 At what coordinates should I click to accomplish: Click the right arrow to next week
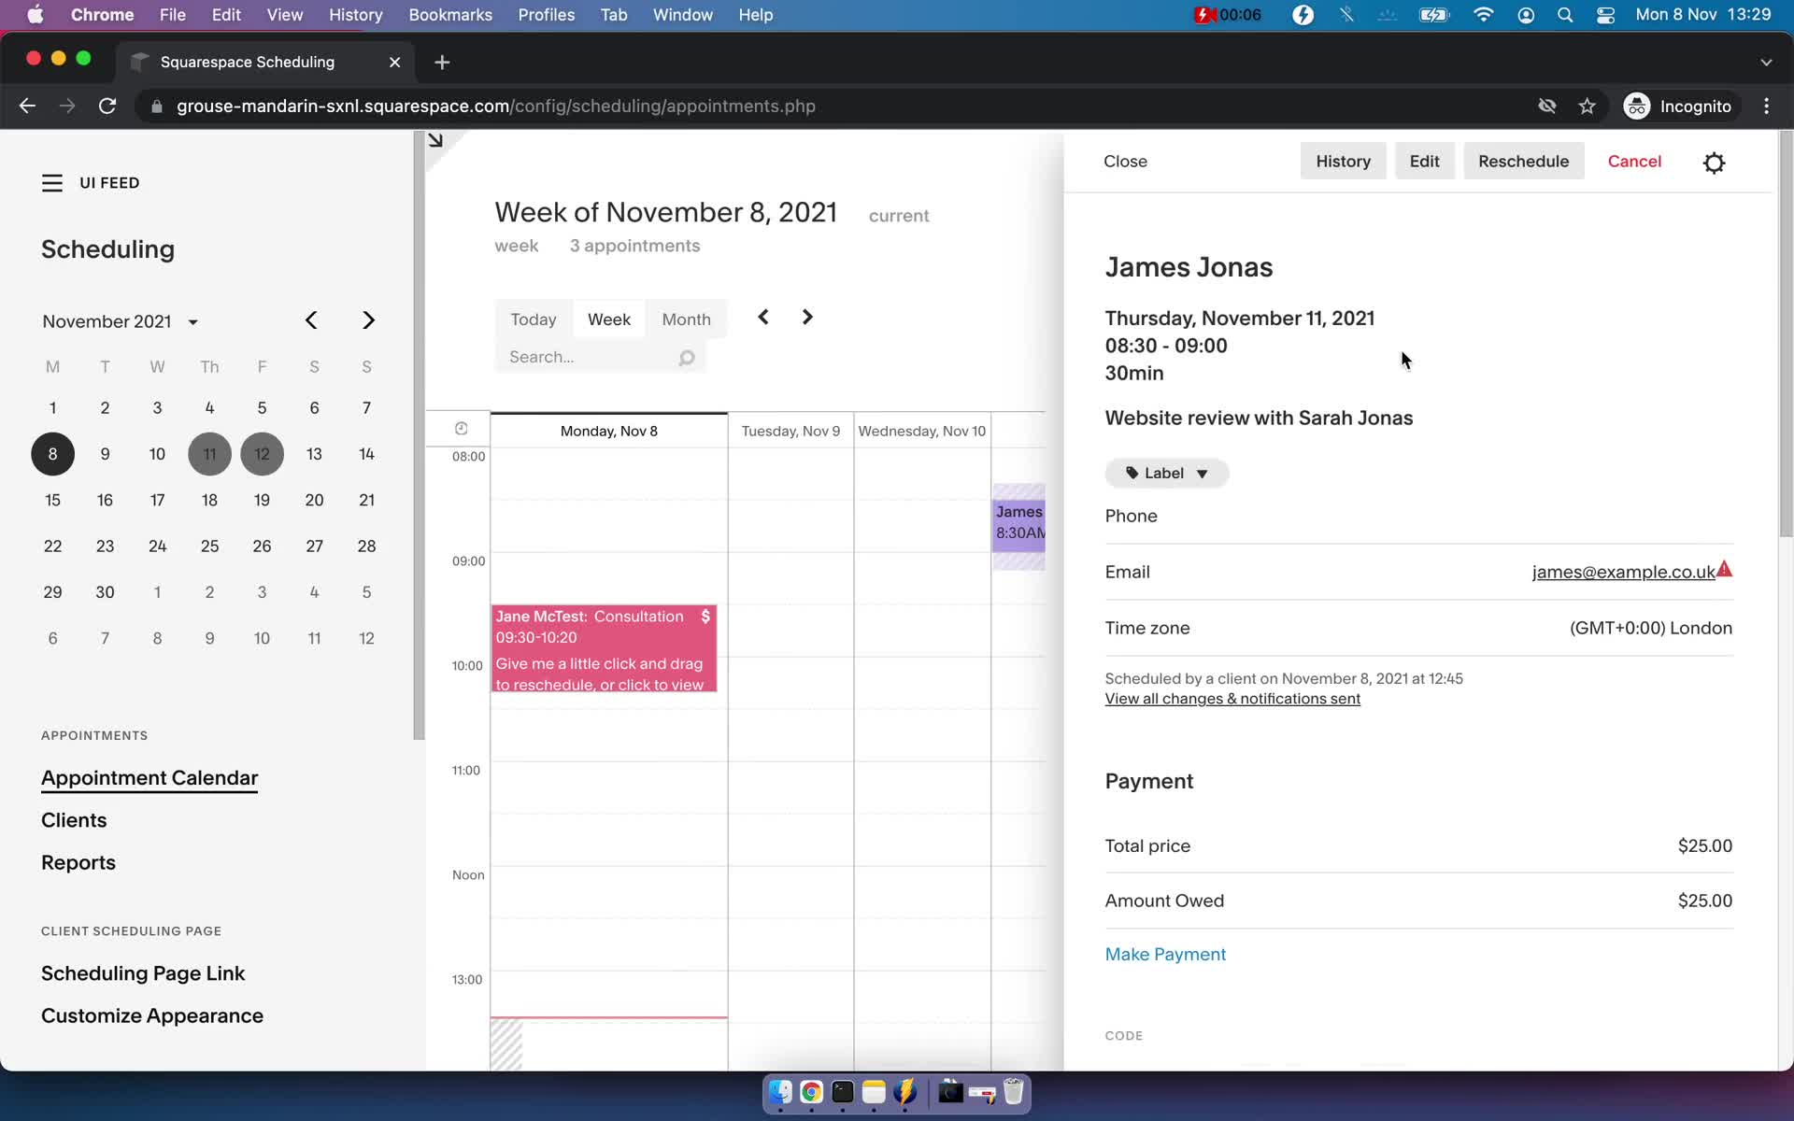(807, 317)
